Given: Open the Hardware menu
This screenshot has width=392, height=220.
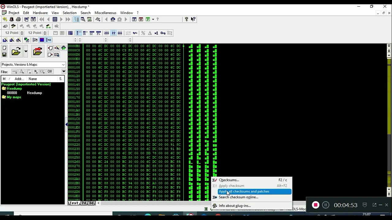Looking at the screenshot, I should click(x=40, y=13).
